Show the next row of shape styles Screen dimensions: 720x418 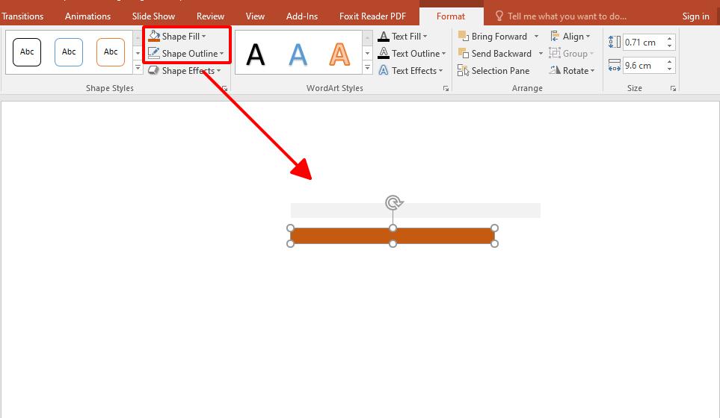click(138, 54)
